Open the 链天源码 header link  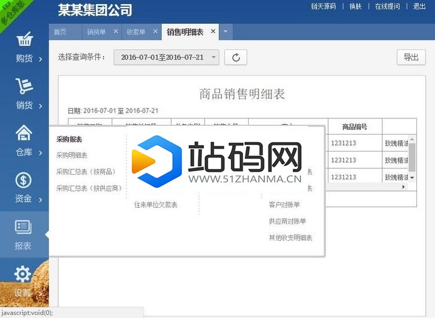(324, 6)
